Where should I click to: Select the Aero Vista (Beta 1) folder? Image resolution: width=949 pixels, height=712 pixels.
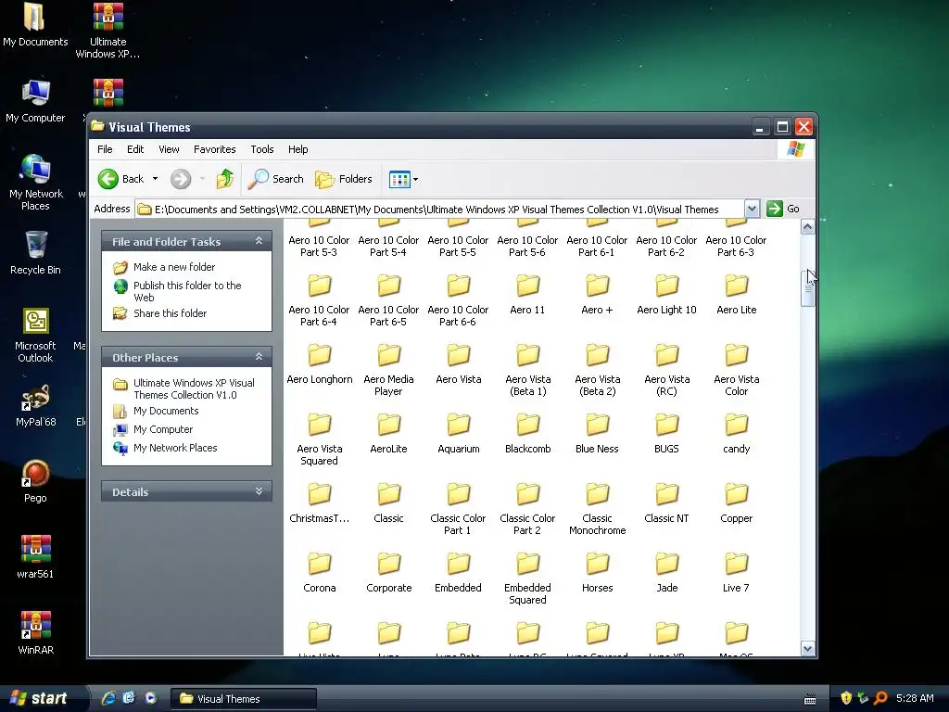click(x=527, y=371)
